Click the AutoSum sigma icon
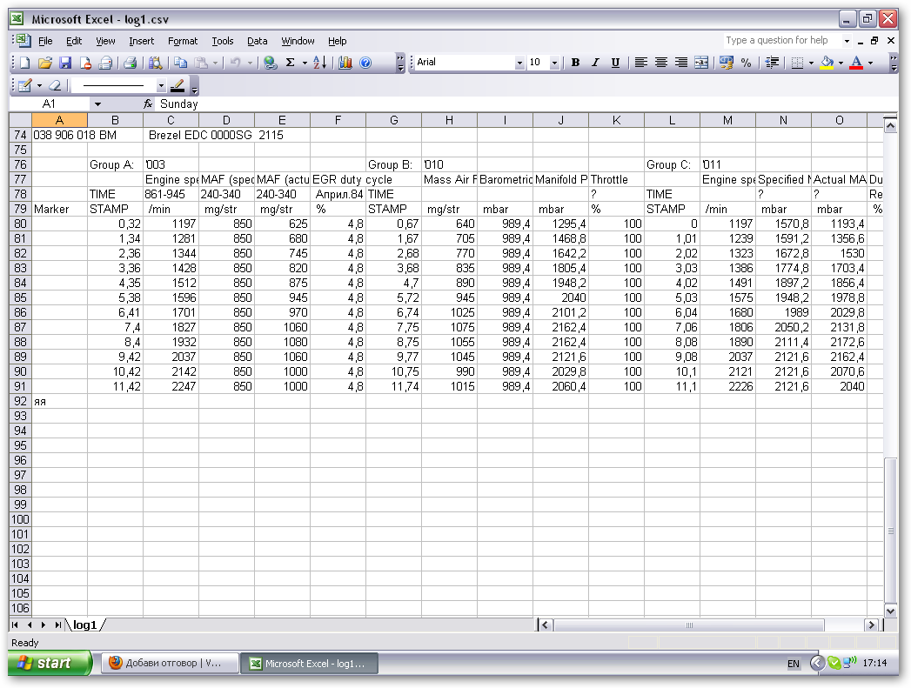 point(291,63)
